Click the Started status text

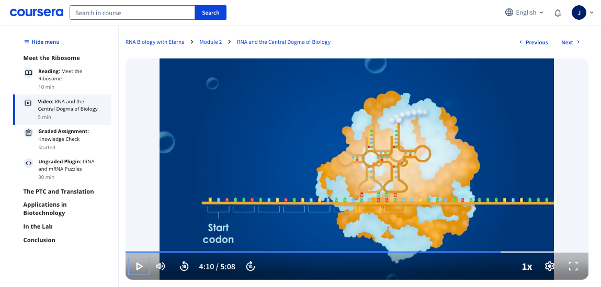click(47, 148)
